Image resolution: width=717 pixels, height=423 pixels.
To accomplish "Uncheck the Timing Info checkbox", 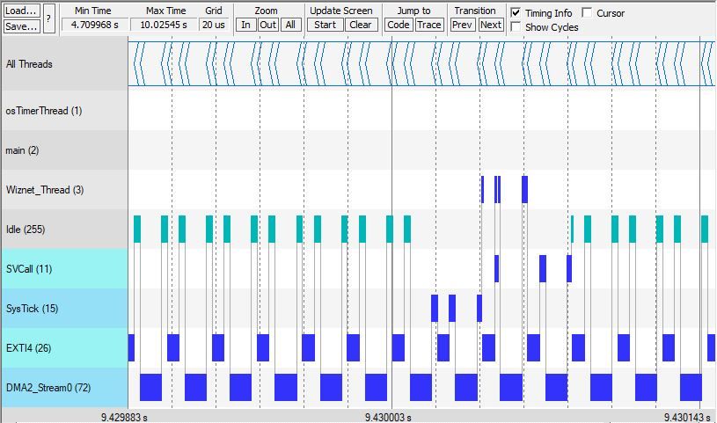I will (x=516, y=13).
